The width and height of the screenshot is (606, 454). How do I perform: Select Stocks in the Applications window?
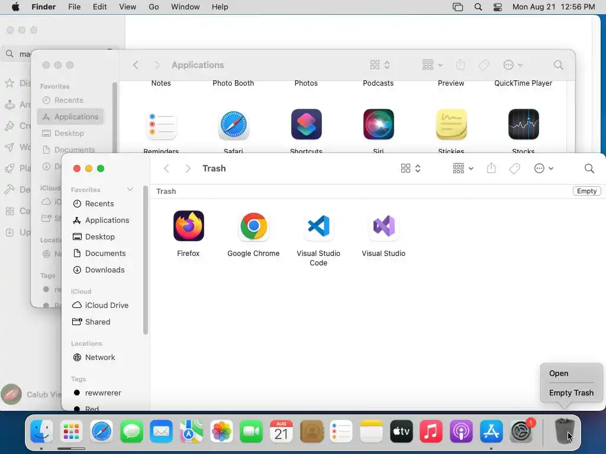coord(523,124)
